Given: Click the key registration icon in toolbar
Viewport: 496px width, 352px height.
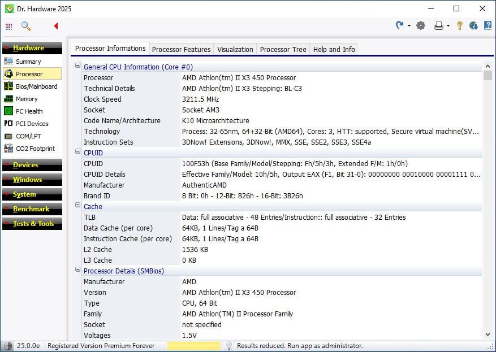Looking at the screenshot, I should pyautogui.click(x=459, y=25).
